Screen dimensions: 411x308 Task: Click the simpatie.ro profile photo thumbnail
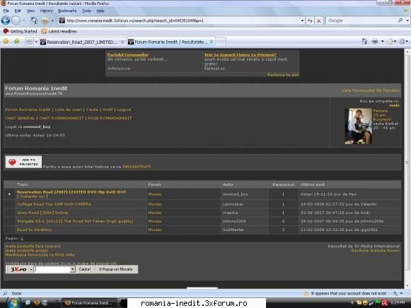click(x=359, y=126)
